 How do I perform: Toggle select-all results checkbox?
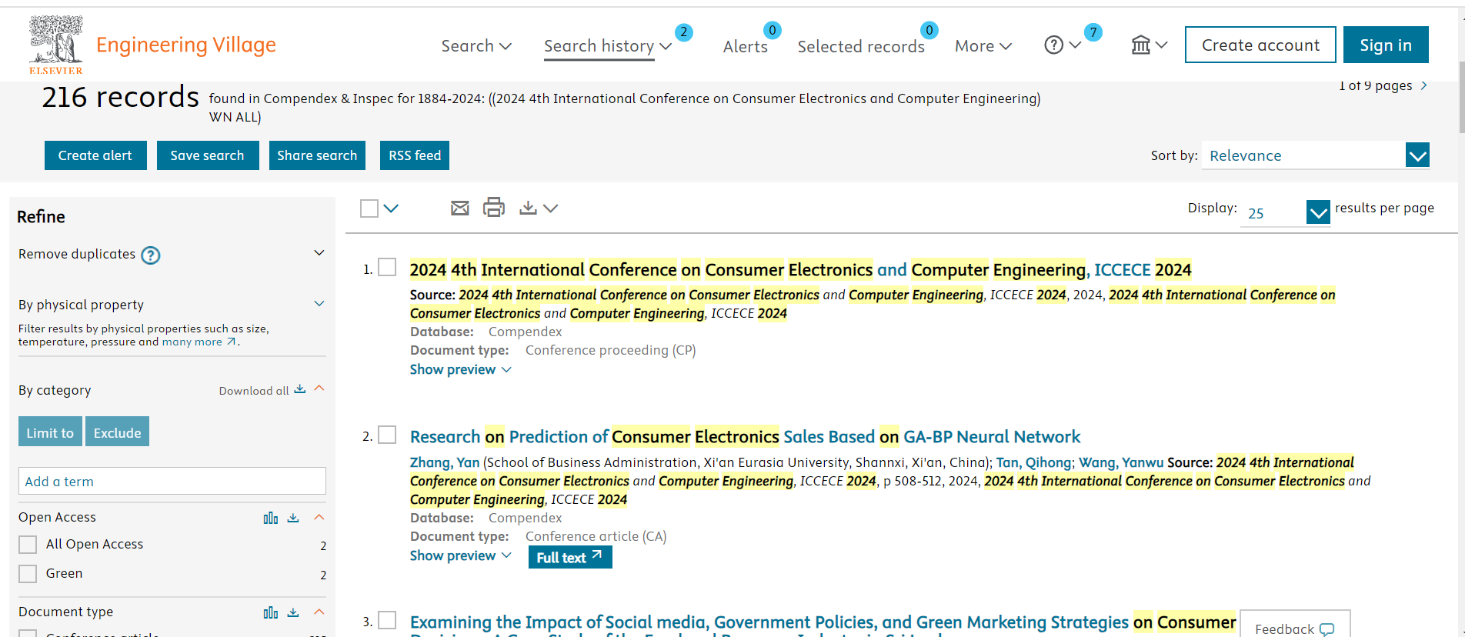(x=369, y=208)
